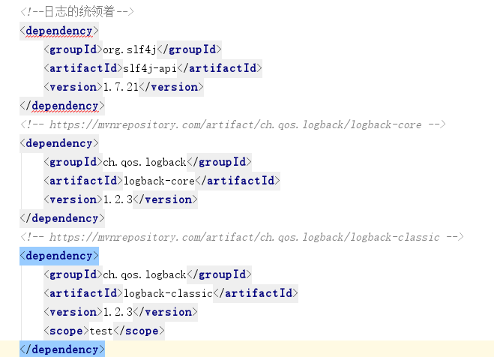Viewport: 494px width, 357px height.
Task: Click the opening dependency tag below the logback-core comment
Action: coord(59,143)
